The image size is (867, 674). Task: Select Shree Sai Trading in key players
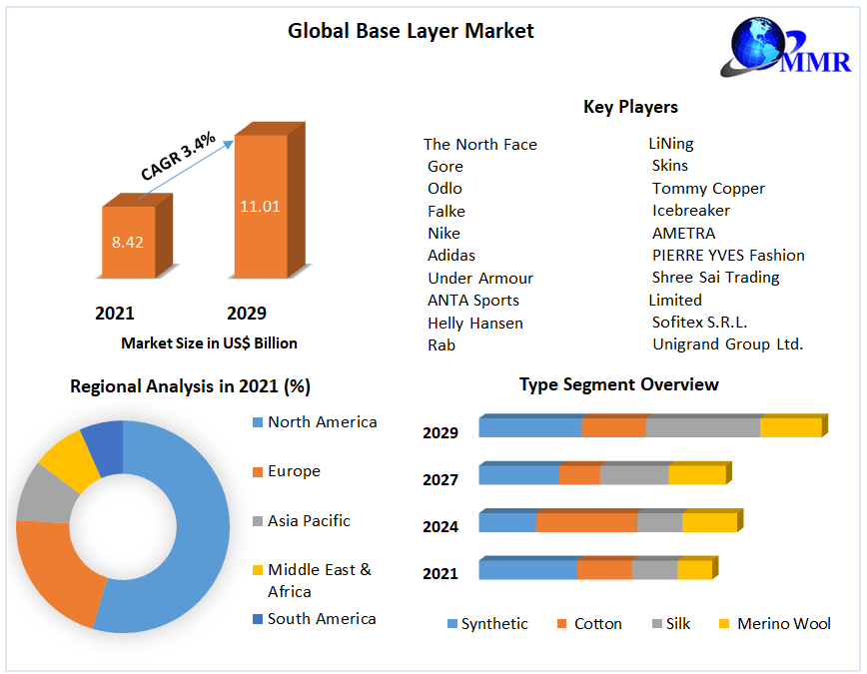715,278
